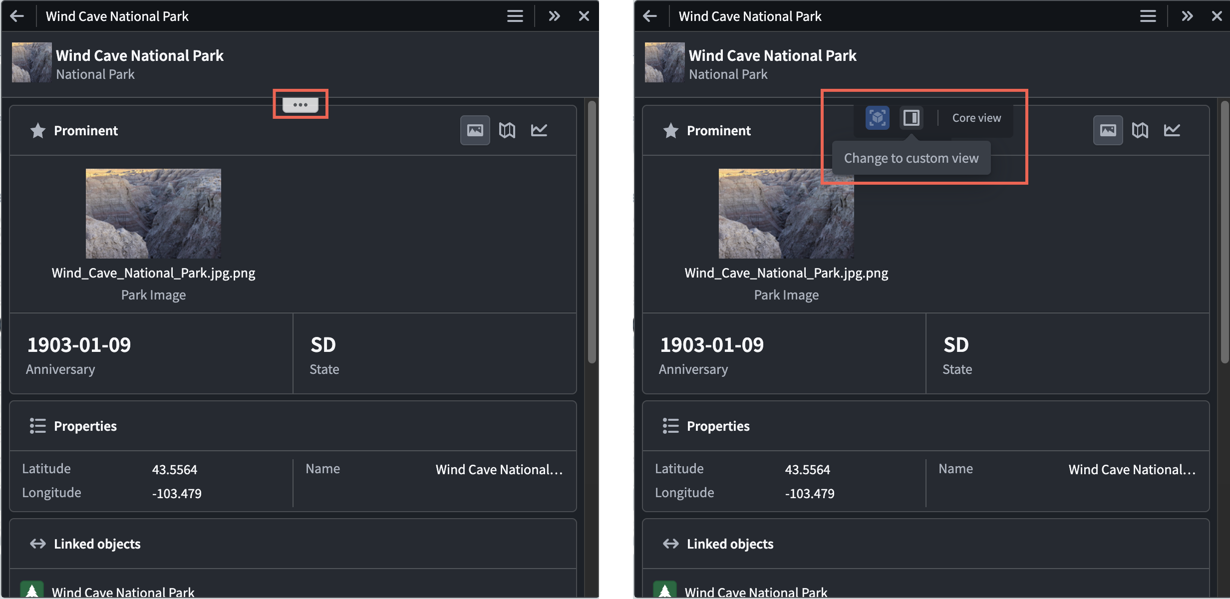Open the media/image view of Prominent section
The width and height of the screenshot is (1230, 599).
475,130
